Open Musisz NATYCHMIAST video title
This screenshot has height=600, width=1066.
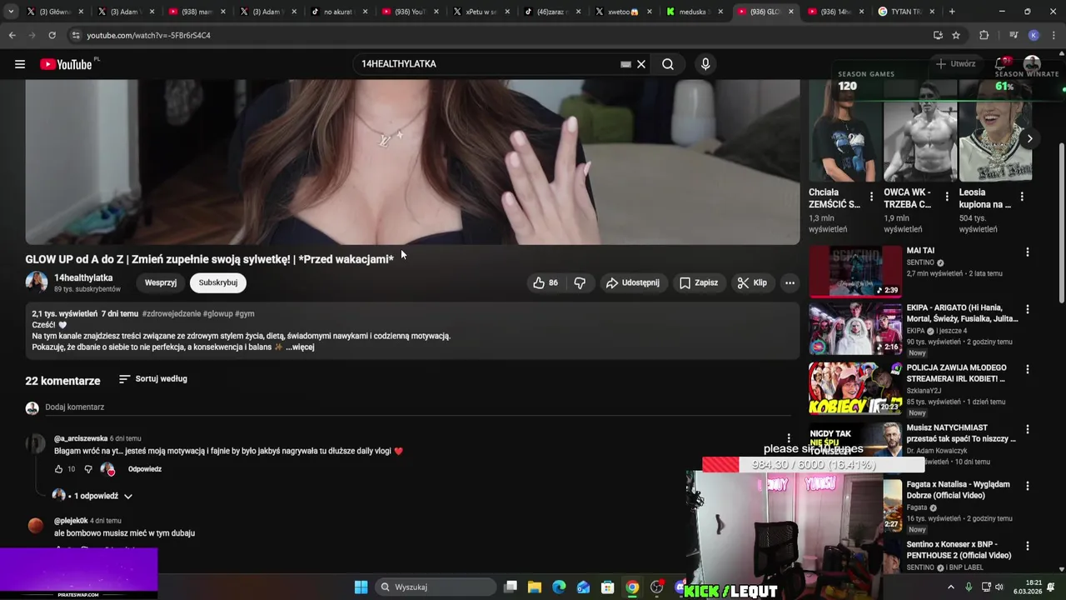click(961, 433)
